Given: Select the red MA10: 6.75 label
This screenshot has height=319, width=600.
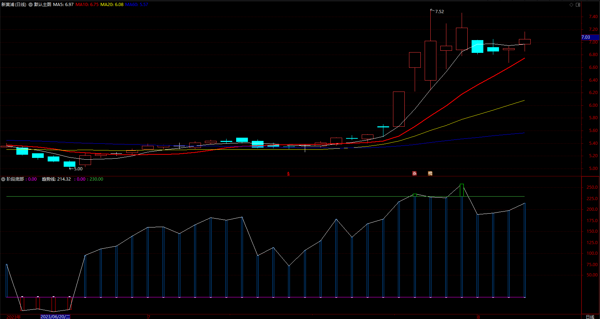Looking at the screenshot, I should pos(87,5).
